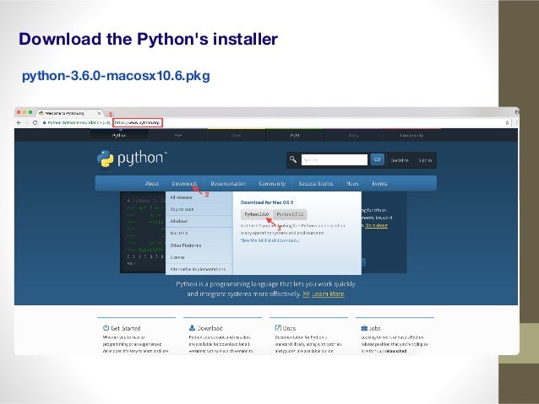Click the Docs section icon
Image resolution: width=539 pixels, height=404 pixels.
278,328
